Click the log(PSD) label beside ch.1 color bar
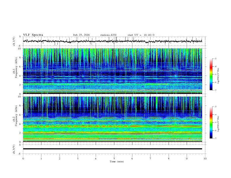This screenshot has width=231, height=178. [x=218, y=76]
